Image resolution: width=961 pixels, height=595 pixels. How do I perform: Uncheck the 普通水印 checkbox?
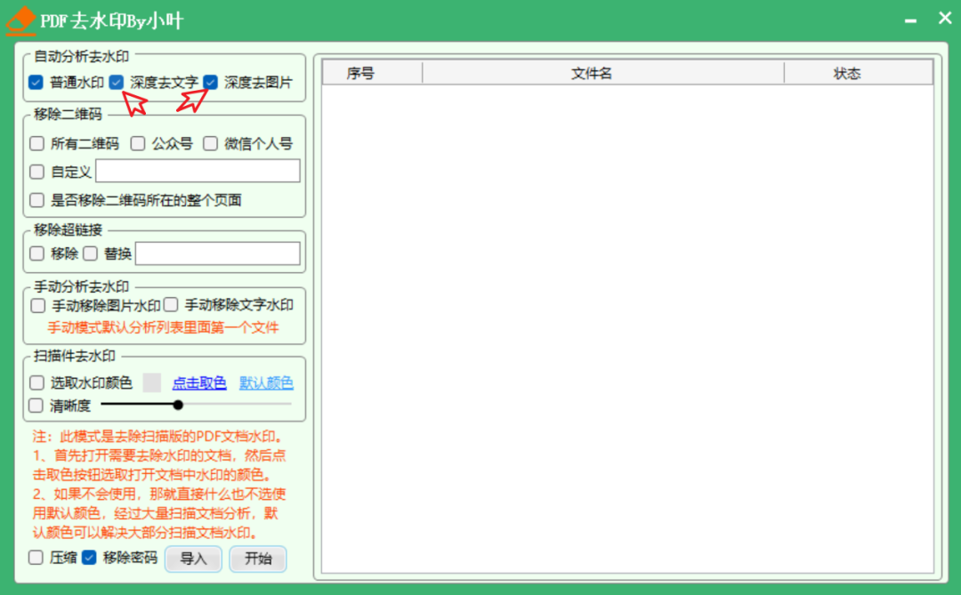point(36,82)
